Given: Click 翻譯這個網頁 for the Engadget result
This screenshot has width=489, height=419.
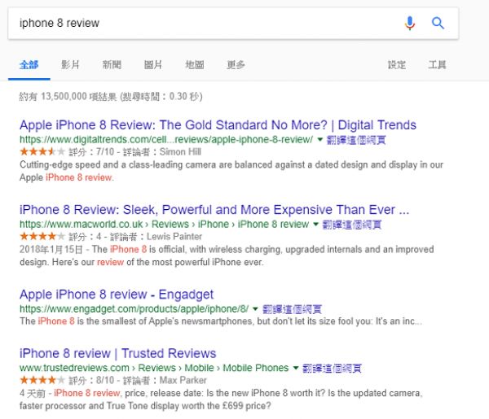Looking at the screenshot, I should point(292,309).
